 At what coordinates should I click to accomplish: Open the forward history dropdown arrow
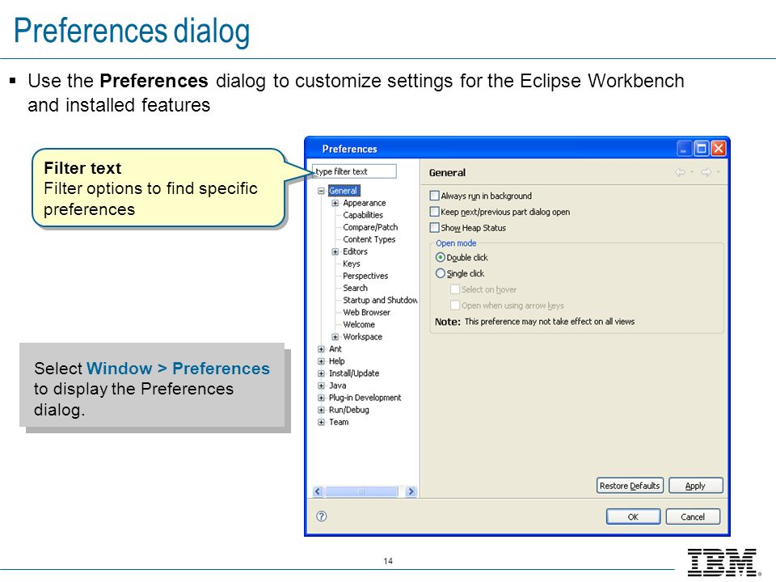(x=718, y=172)
